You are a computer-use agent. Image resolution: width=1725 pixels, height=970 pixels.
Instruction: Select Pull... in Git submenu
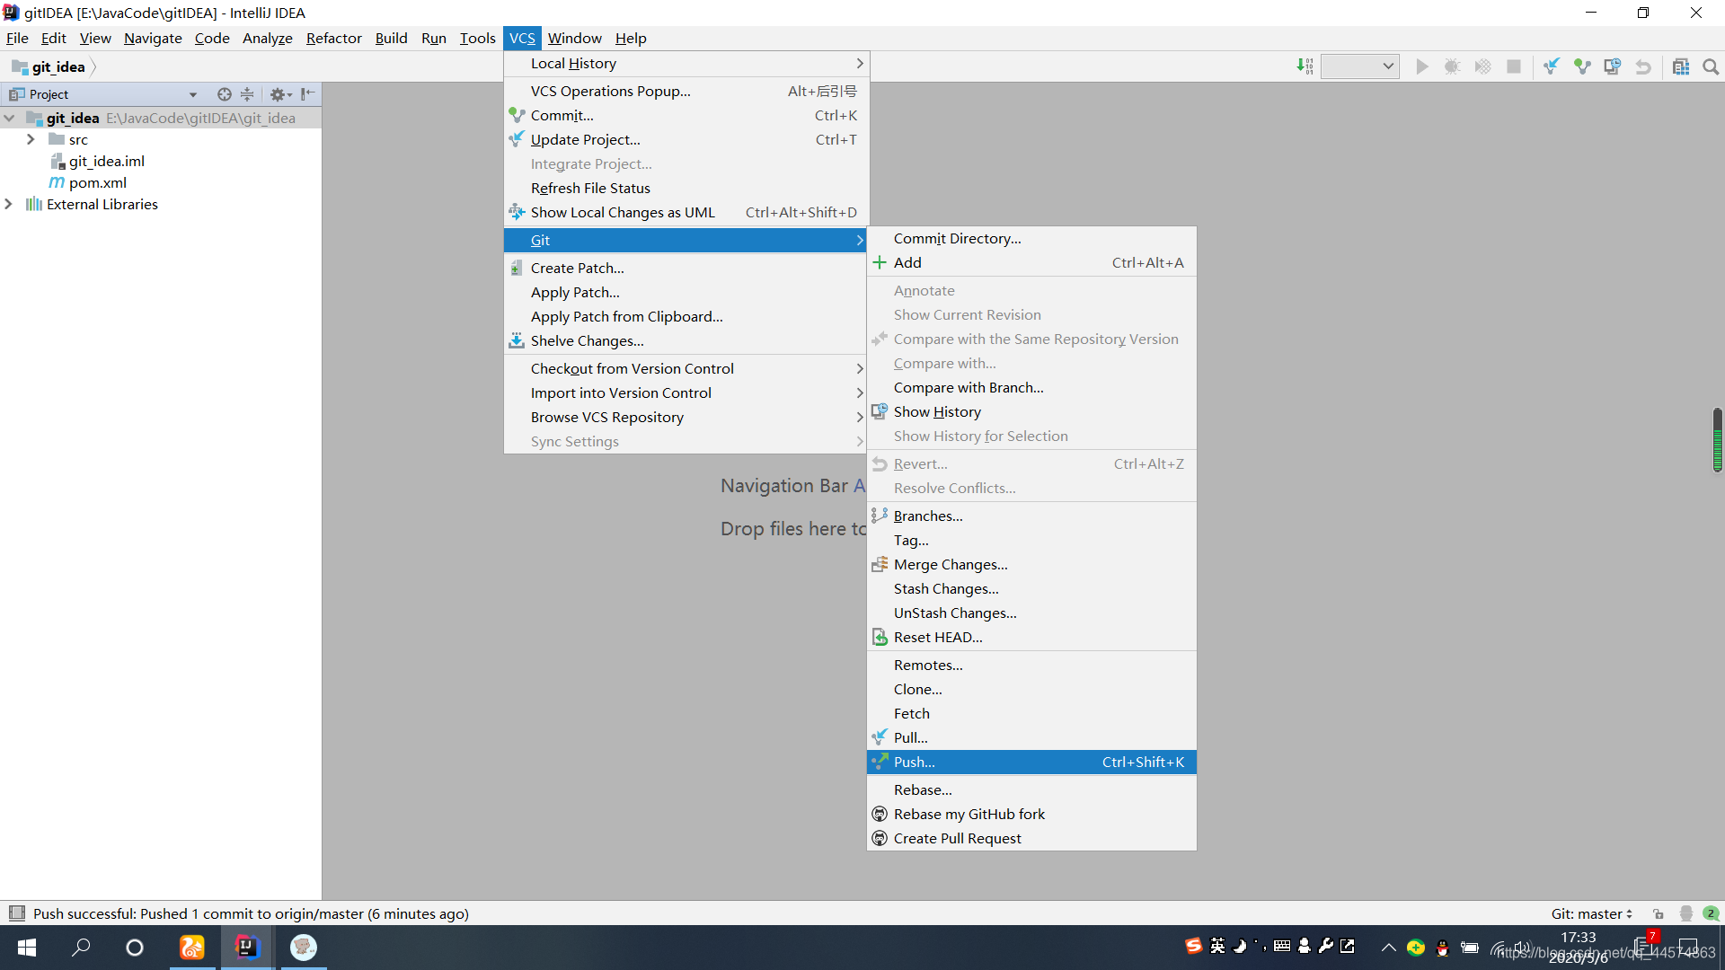click(x=1031, y=737)
